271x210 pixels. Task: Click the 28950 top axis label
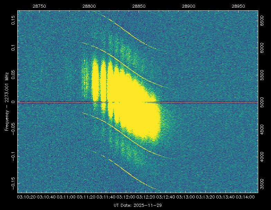click(239, 6)
